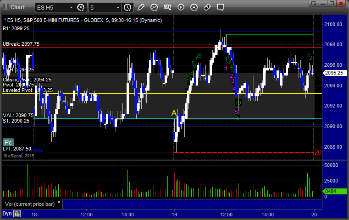Click the Pc badge on the chart
The image size is (349, 220).
point(8,142)
